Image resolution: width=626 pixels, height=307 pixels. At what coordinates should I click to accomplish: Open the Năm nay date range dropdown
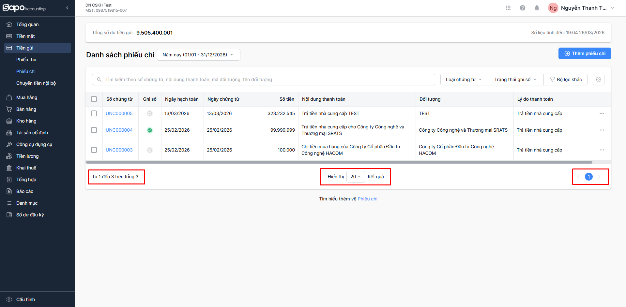(x=198, y=55)
